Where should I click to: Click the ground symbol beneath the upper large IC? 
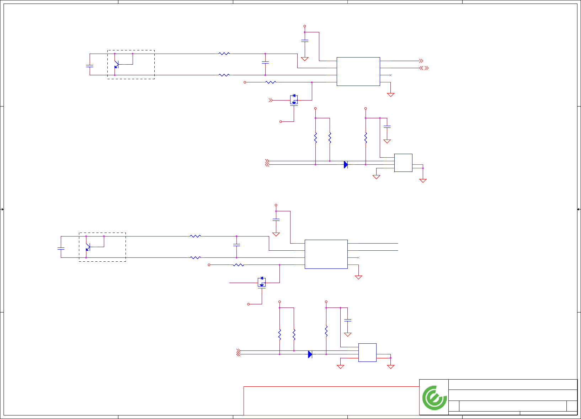point(391,95)
